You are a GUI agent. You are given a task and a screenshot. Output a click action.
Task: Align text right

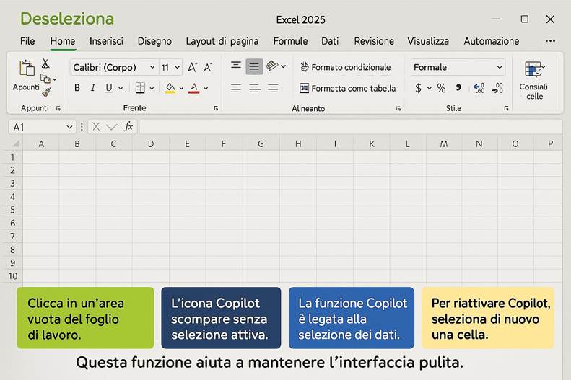coord(273,88)
